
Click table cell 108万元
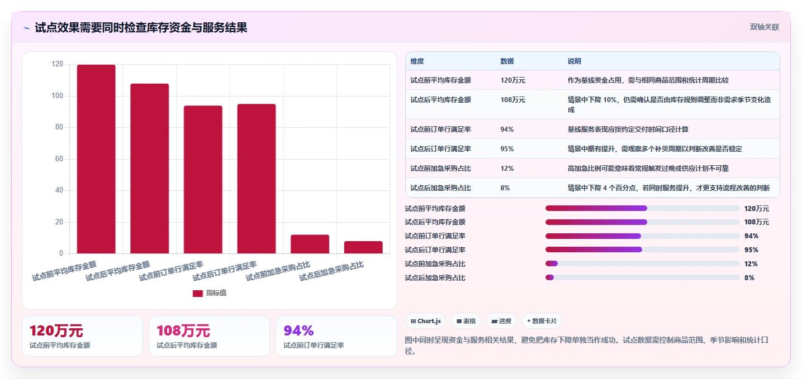tap(512, 99)
